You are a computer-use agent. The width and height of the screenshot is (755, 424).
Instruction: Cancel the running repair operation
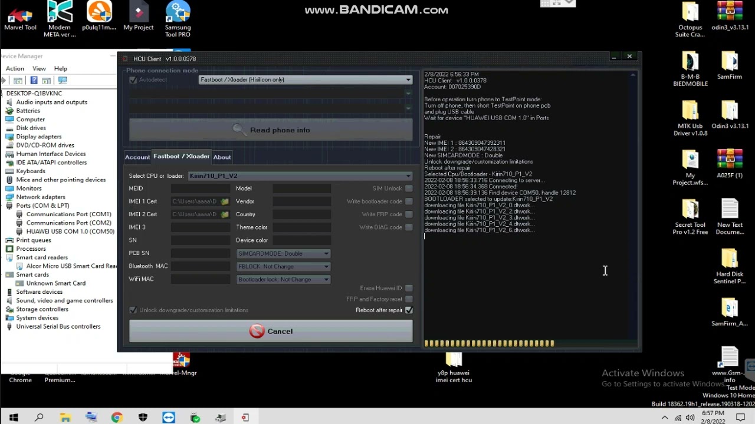271,331
